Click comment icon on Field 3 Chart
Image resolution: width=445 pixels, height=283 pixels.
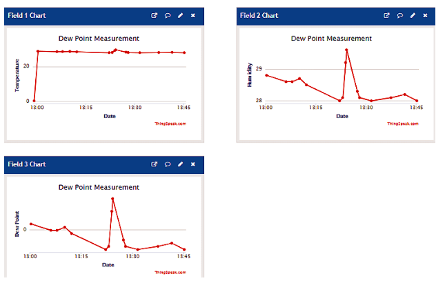pos(168,164)
